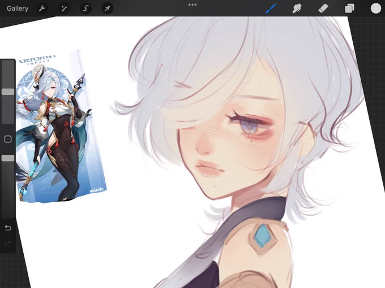The width and height of the screenshot is (385, 288).
Task: Select the Brush tool
Action: tap(271, 8)
